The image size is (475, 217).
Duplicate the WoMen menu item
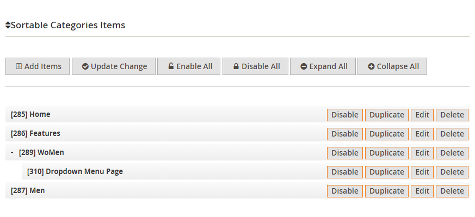(386, 153)
